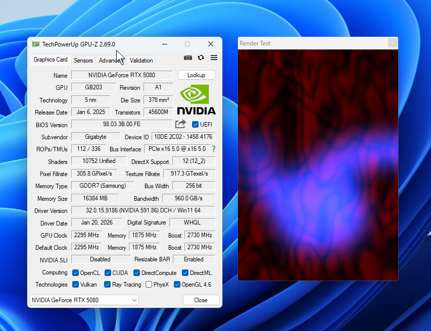The height and width of the screenshot is (331, 431).
Task: Click the Digital Signature value WHQL
Action: 192,223
